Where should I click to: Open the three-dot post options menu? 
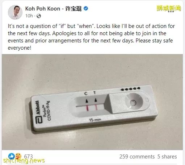171,12
